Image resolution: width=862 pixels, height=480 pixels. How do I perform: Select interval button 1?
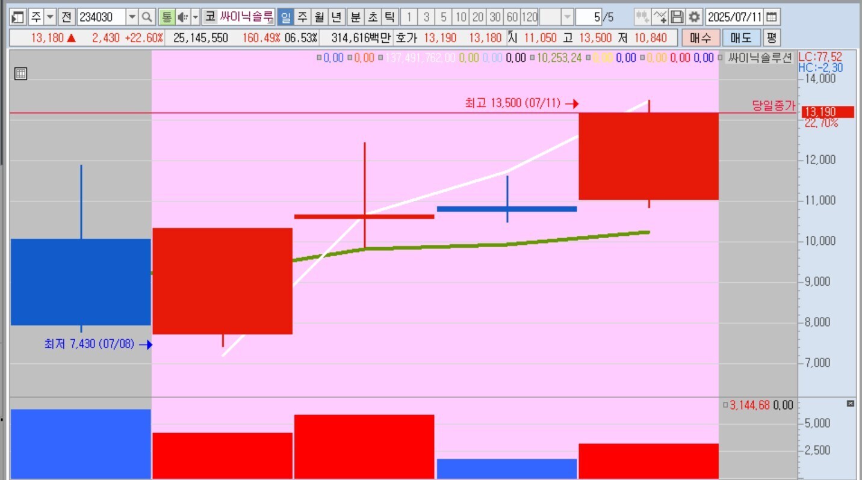409,17
